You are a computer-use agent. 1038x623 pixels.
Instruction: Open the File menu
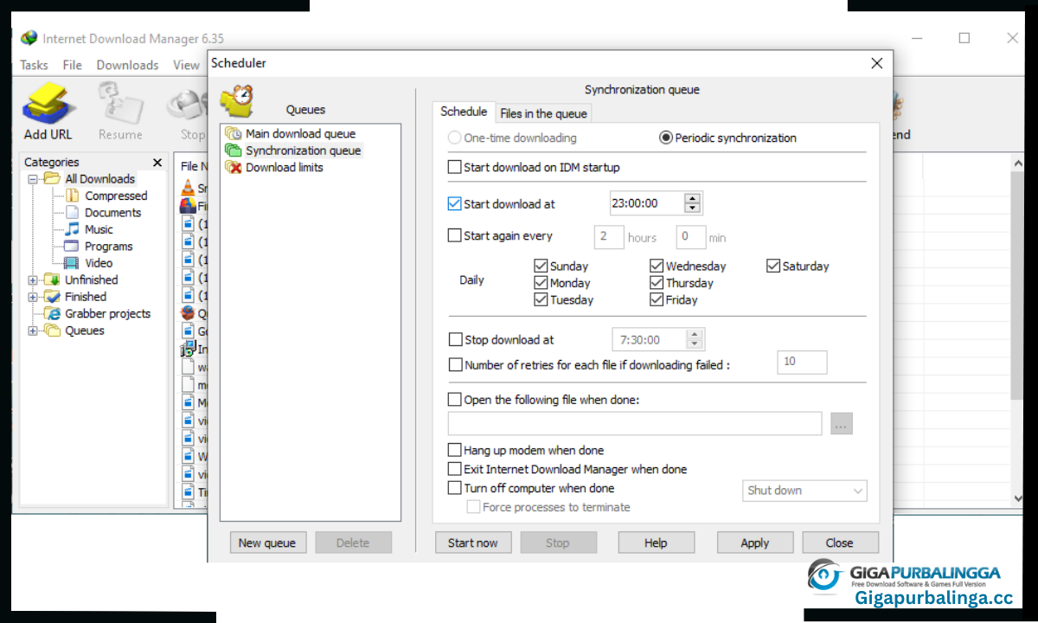tap(73, 65)
